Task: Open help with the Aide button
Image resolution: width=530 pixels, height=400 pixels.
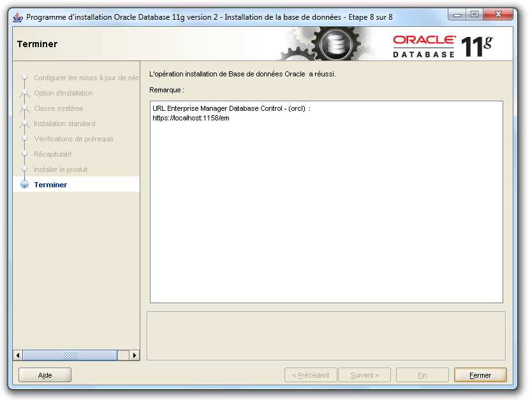Action: 45,375
